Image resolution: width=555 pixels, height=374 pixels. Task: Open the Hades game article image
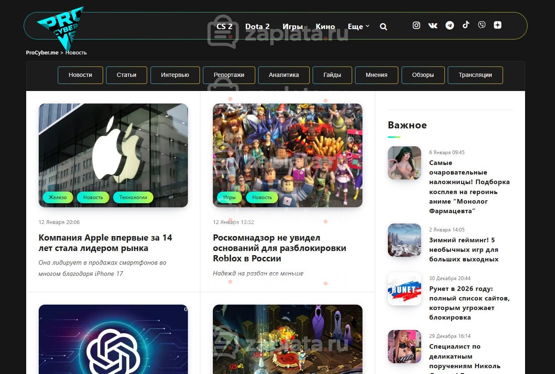point(288,339)
